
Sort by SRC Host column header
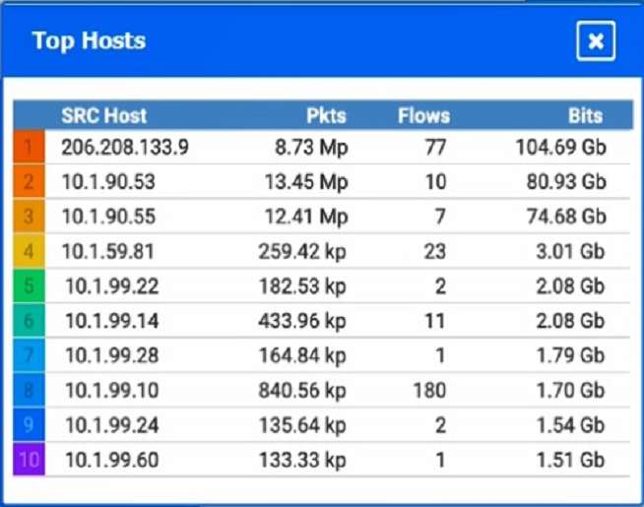coord(103,115)
